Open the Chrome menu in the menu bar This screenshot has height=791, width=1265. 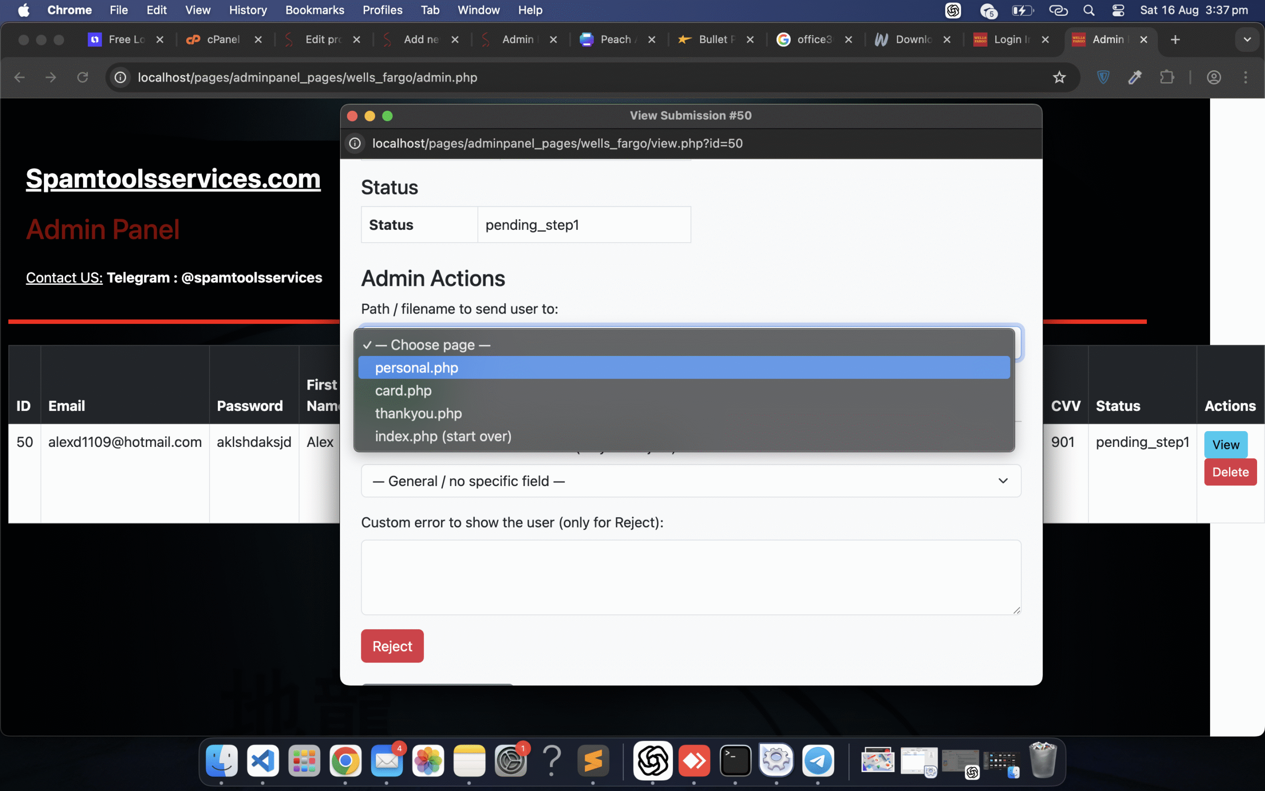click(70, 10)
